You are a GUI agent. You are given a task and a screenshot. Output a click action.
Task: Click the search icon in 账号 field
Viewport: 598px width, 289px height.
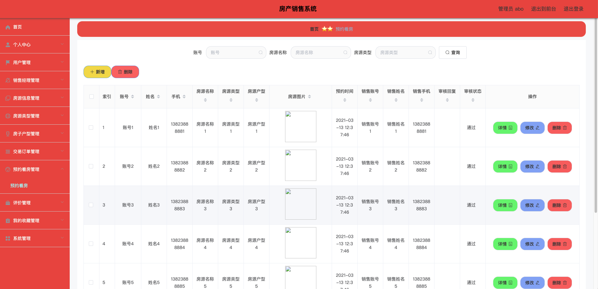(x=261, y=52)
